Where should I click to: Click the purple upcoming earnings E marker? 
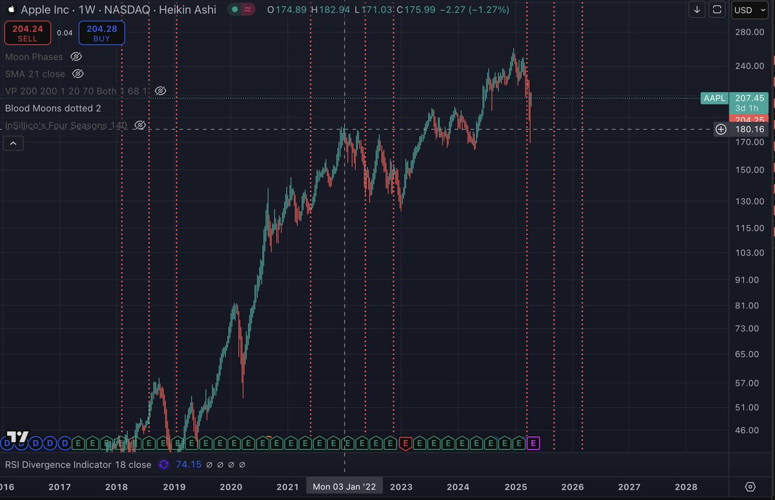pos(533,443)
